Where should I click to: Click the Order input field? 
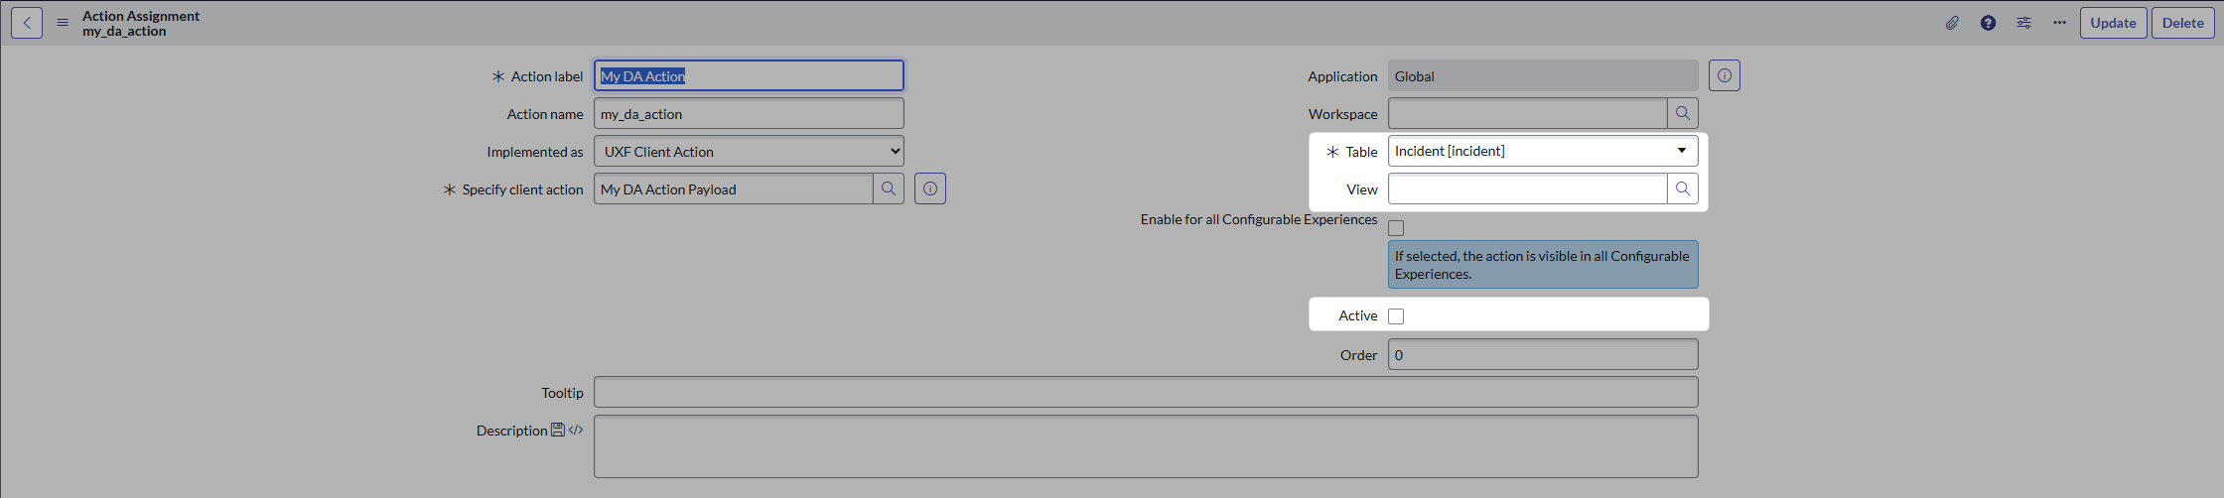(1542, 355)
